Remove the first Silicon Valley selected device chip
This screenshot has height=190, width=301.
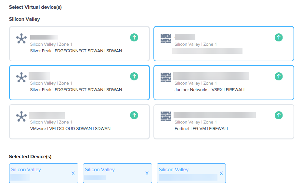tap(73, 173)
